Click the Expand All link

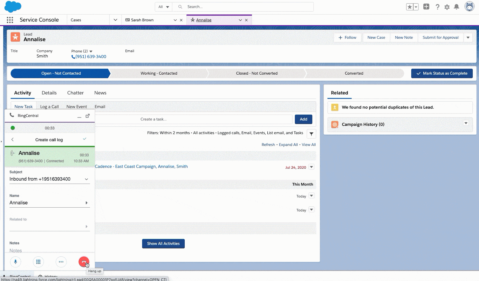tap(288, 145)
